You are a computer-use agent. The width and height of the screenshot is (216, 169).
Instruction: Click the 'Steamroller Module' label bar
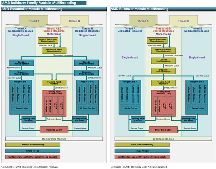[54, 139]
